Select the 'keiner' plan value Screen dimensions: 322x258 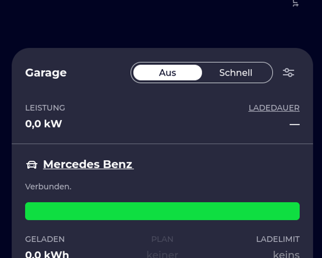[162, 254]
